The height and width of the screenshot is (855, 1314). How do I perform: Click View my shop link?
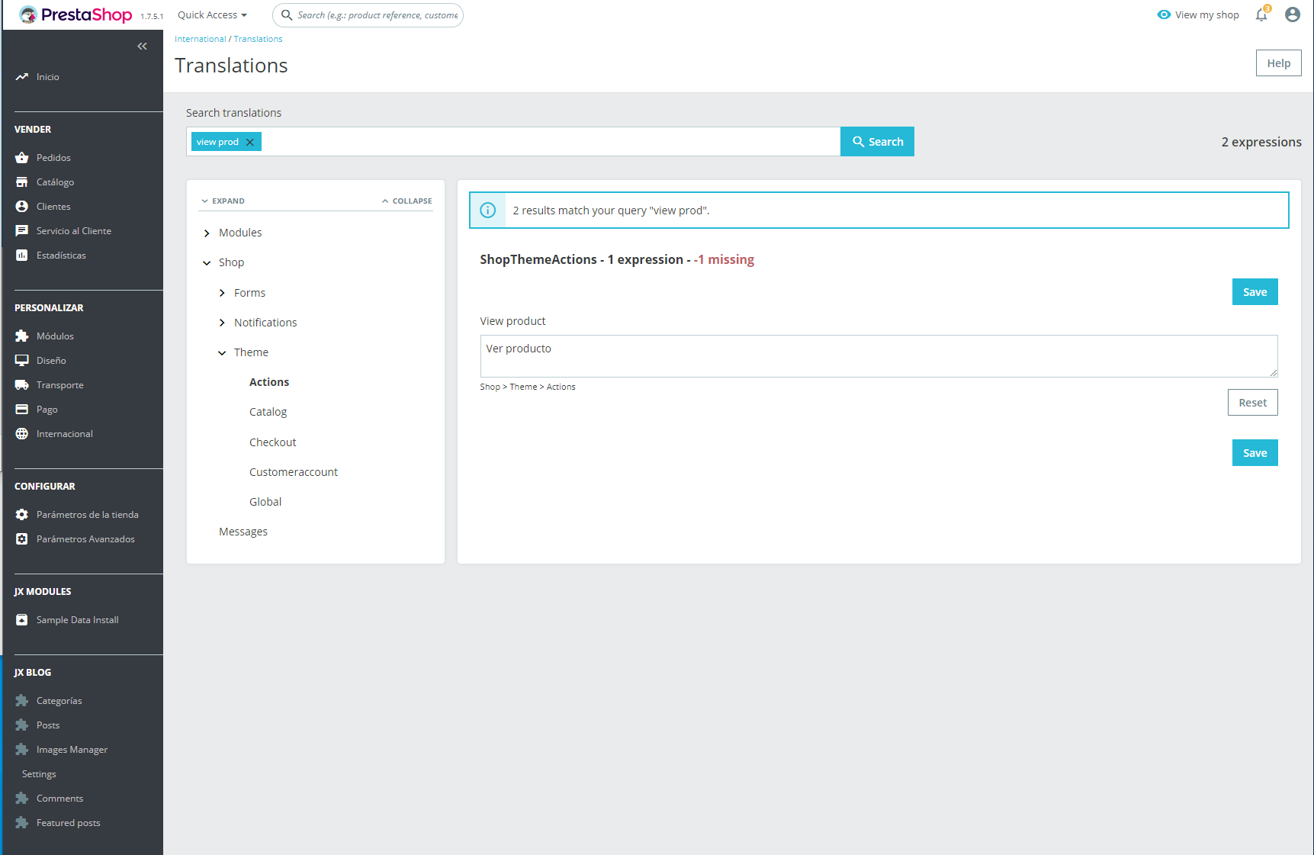click(x=1207, y=14)
